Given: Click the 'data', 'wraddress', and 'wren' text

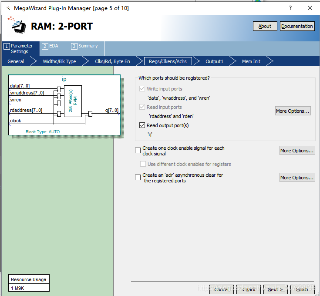Looking at the screenshot, I should point(179,98).
